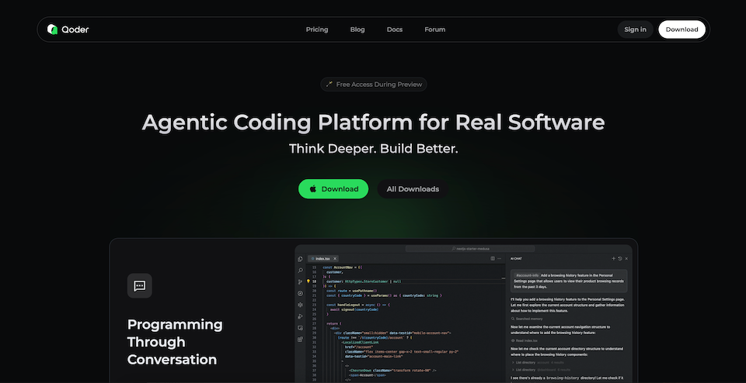
Task: Click the const AccountNav code line
Action: point(343,267)
